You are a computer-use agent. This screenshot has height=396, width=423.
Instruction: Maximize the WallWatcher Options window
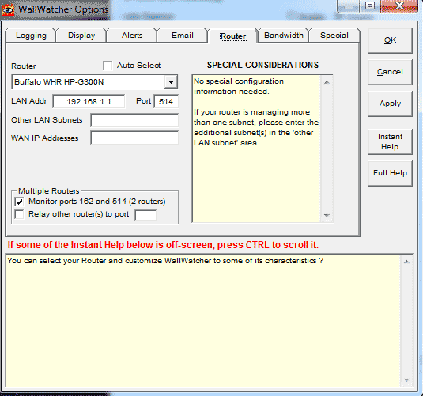click(x=370, y=6)
